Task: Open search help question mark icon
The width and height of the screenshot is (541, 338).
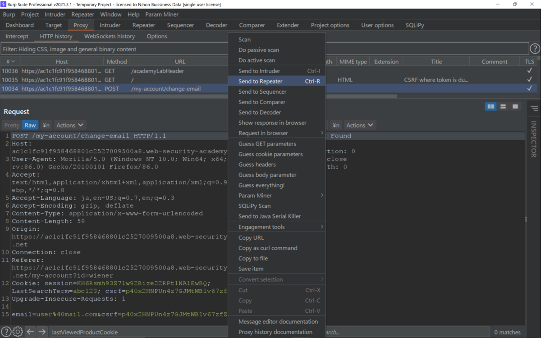Action: coord(6,332)
